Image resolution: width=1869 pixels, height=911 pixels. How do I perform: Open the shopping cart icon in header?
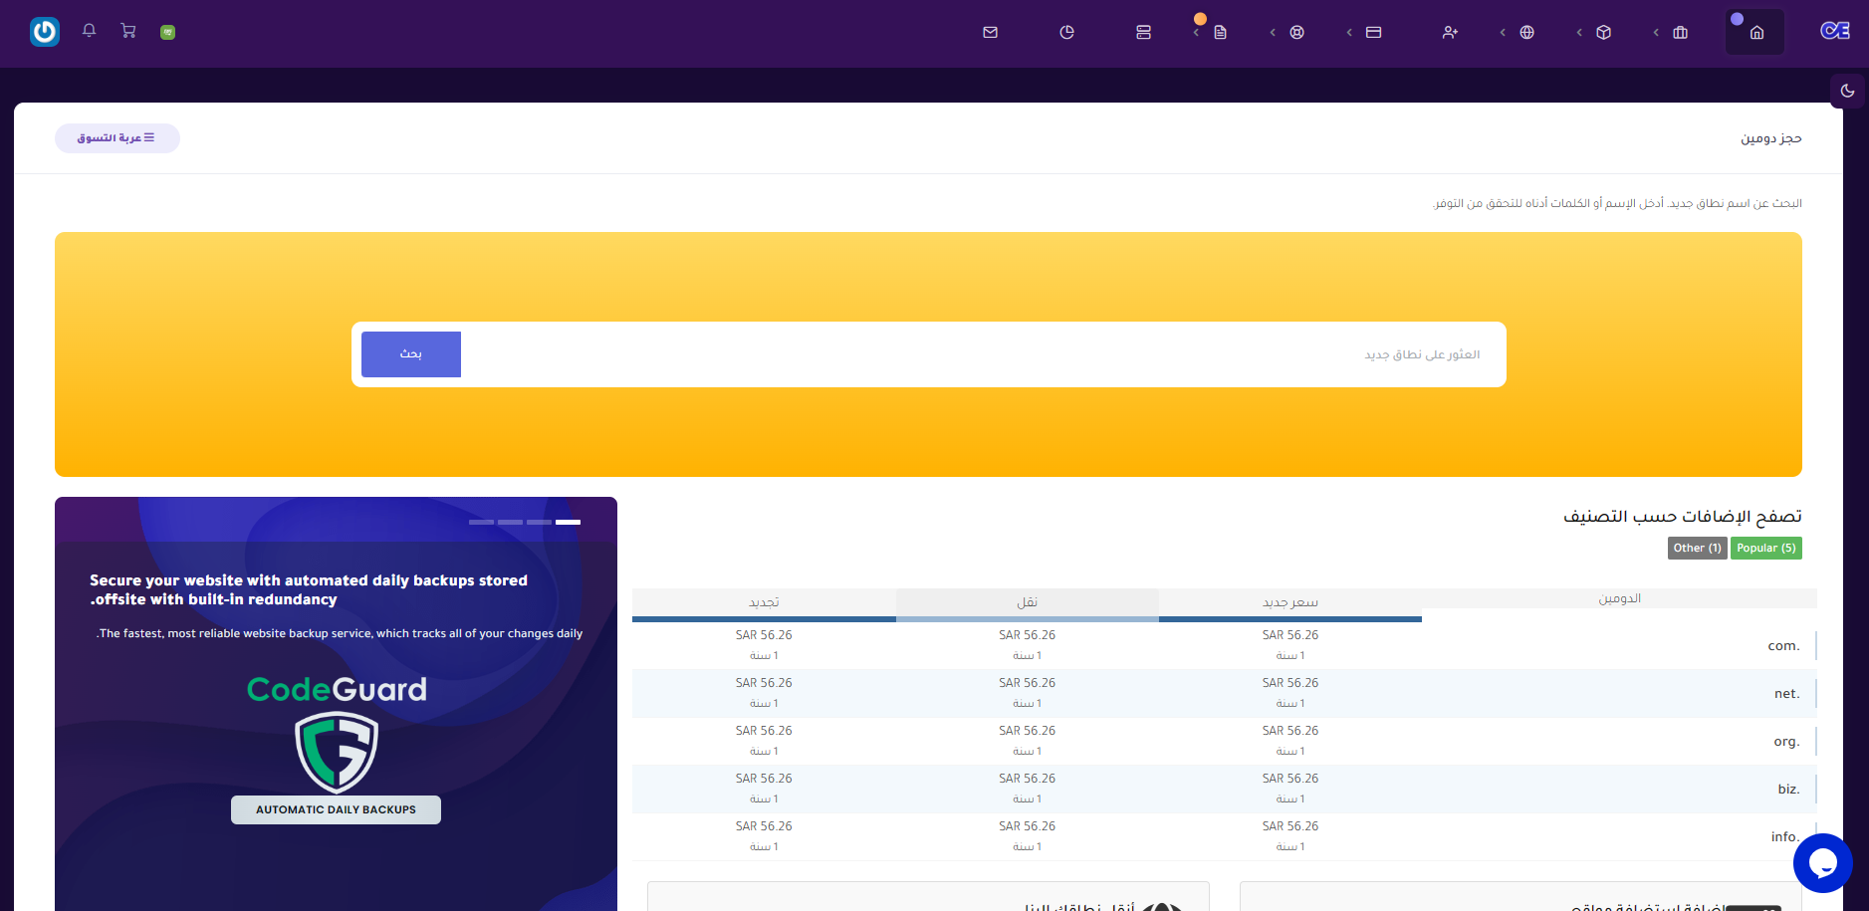point(128,31)
